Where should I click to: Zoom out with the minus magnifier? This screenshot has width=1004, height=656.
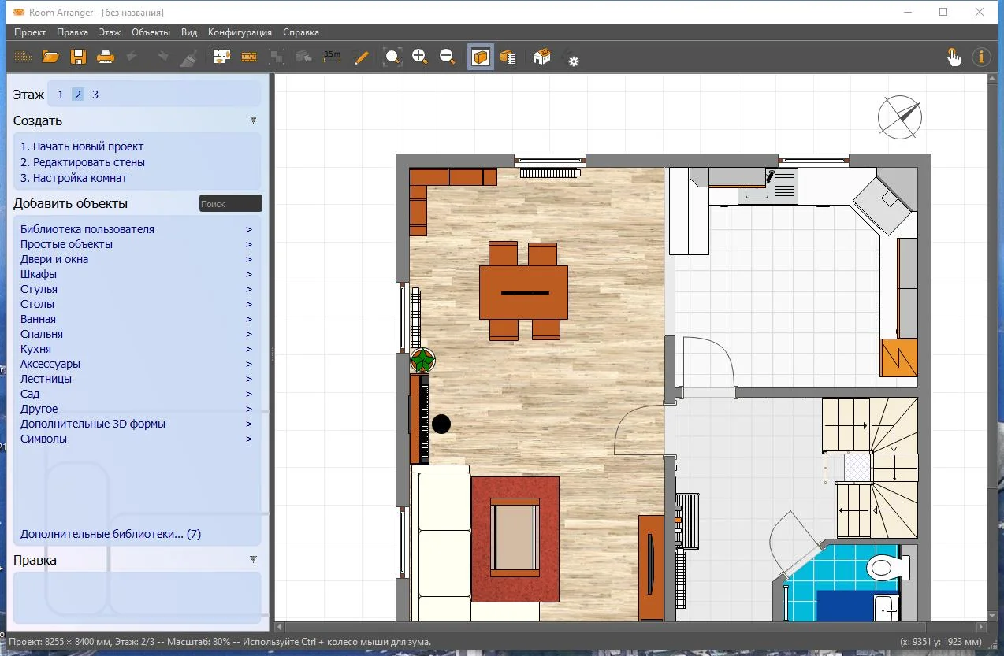(448, 57)
